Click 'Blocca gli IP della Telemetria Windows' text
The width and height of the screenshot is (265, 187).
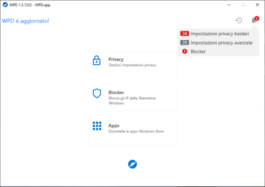(x=132, y=100)
